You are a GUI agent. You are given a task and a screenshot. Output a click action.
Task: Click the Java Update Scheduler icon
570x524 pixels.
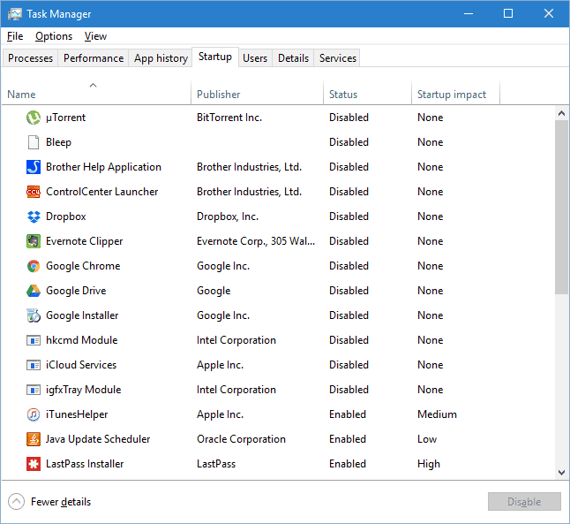pos(34,439)
